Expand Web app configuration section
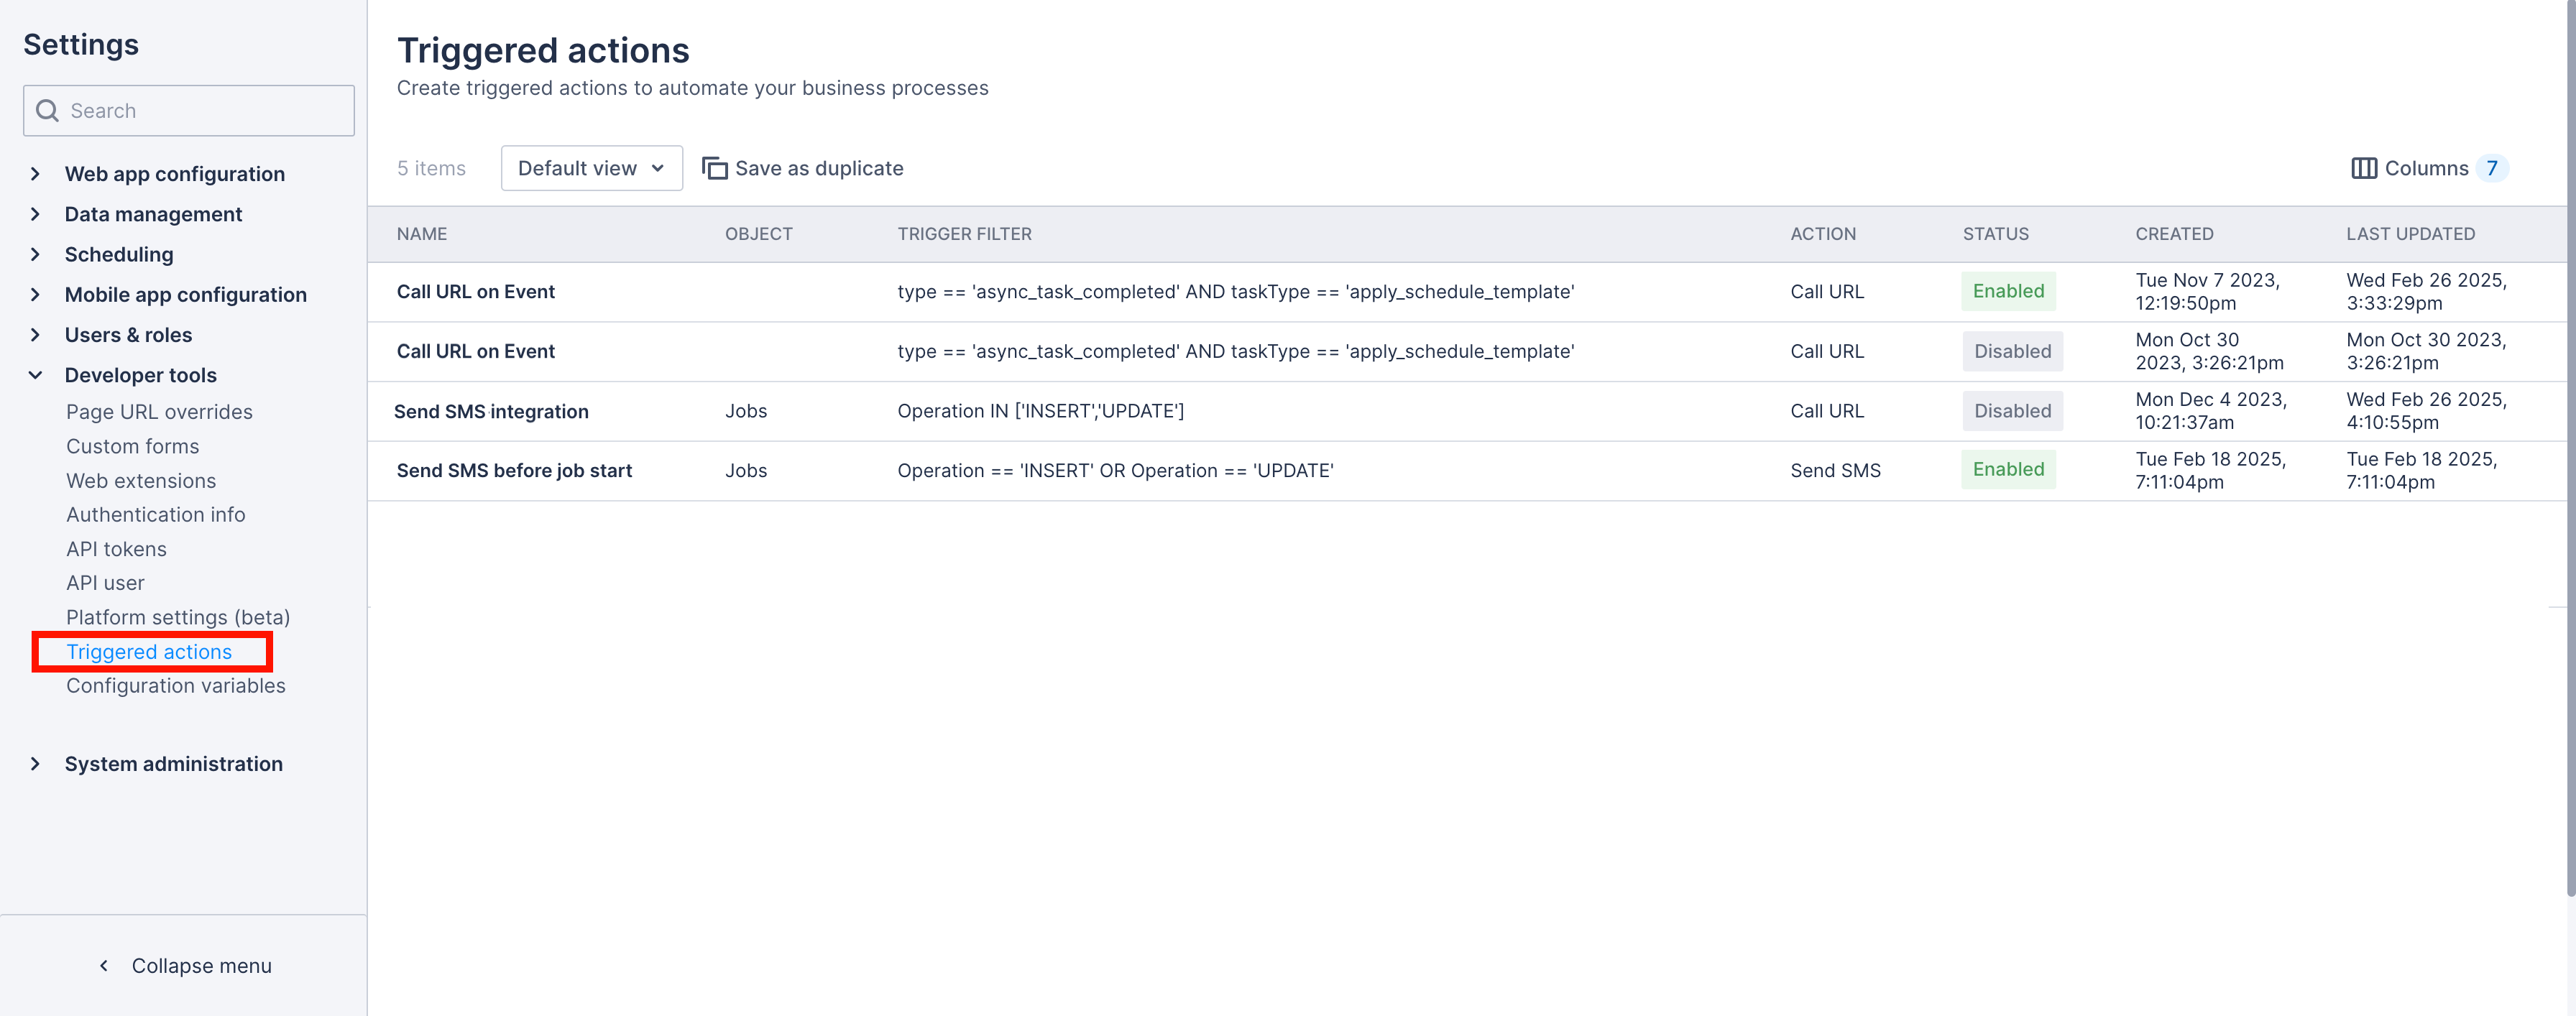Screen dimensions: 2576x1016 tap(36, 174)
